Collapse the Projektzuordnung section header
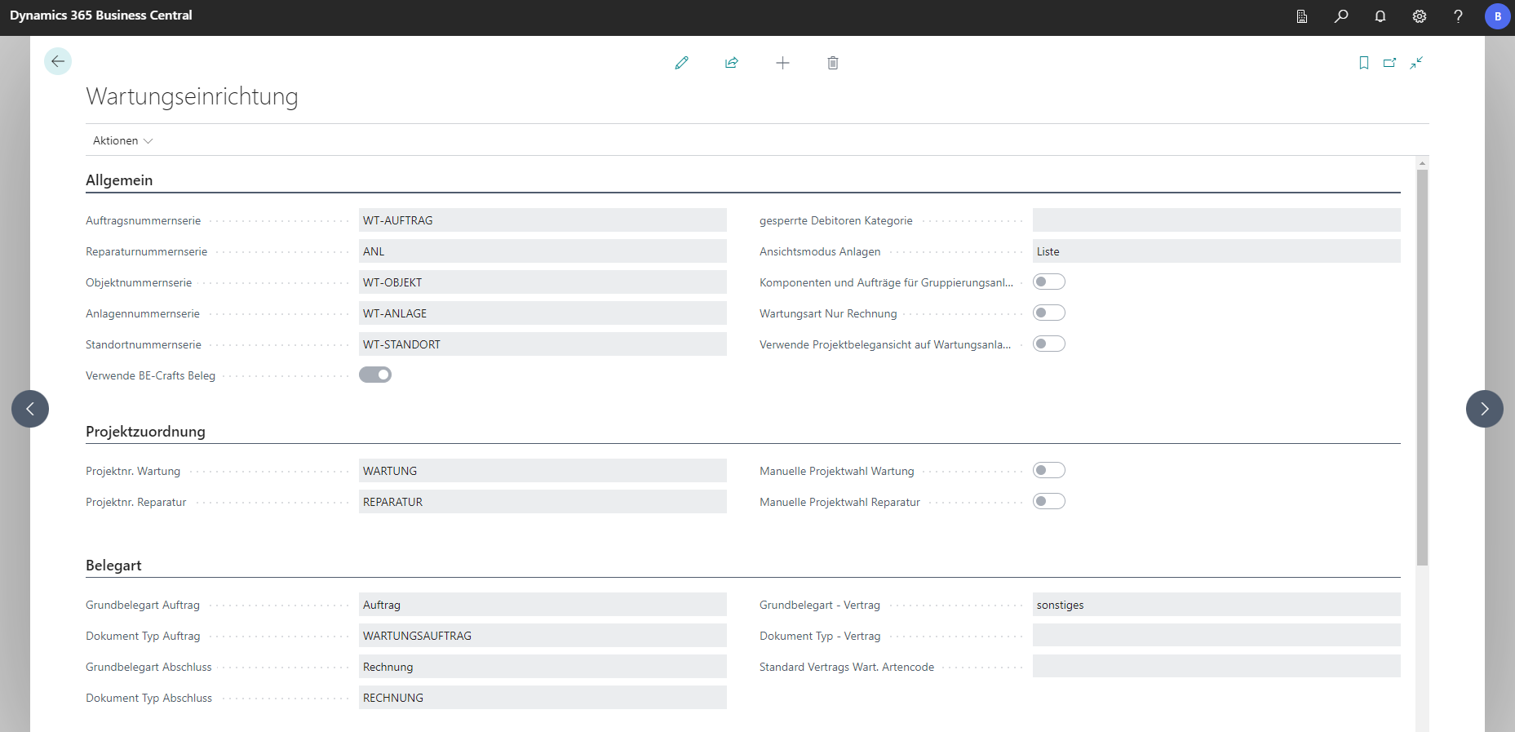This screenshot has width=1515, height=732. (145, 432)
